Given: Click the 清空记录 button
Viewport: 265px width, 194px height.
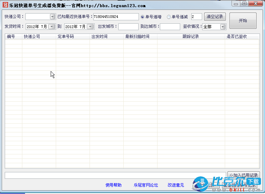Looking at the screenshot, I should (x=215, y=17).
